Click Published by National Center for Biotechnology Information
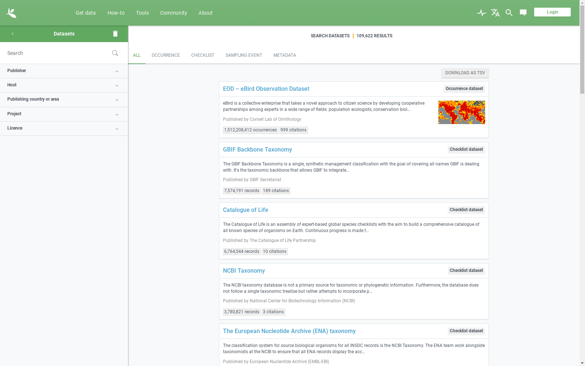Image resolution: width=585 pixels, height=366 pixels. (289, 301)
